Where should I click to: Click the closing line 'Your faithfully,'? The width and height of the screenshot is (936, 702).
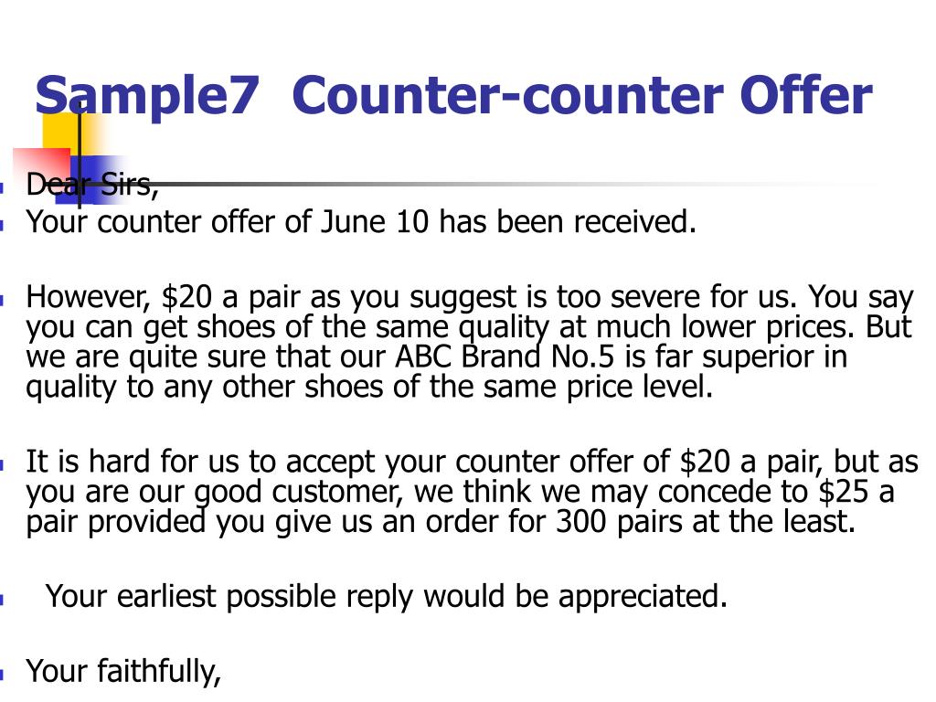(123, 672)
